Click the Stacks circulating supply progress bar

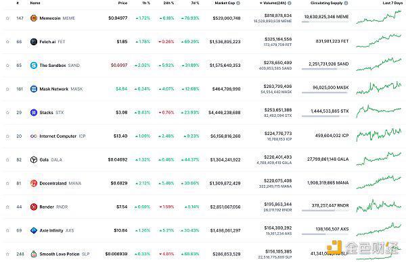[325, 116]
